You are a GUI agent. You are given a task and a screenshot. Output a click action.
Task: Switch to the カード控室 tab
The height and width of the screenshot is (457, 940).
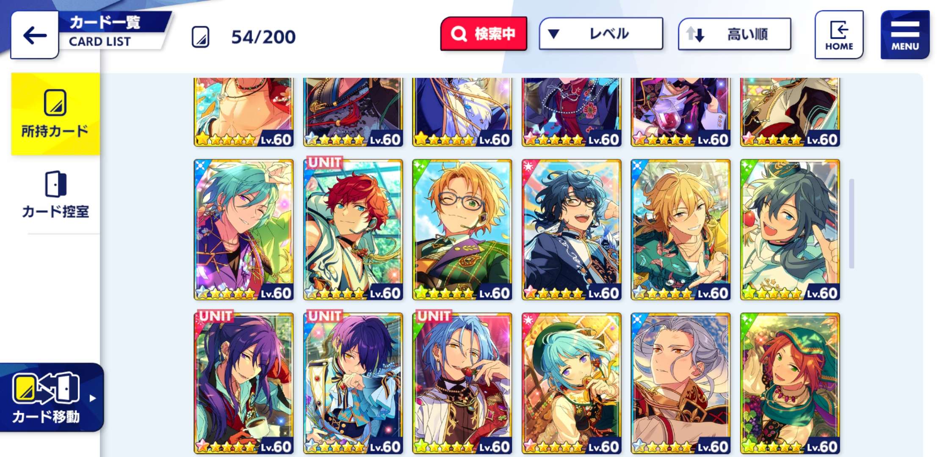tap(55, 195)
